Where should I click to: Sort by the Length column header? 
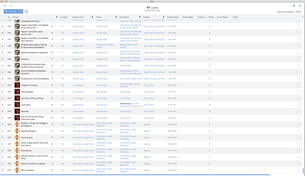pyautogui.click(x=64, y=17)
